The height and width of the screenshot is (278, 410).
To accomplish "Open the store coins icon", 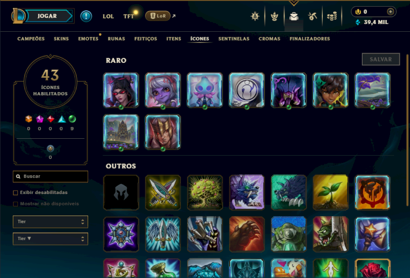I will coord(332,16).
